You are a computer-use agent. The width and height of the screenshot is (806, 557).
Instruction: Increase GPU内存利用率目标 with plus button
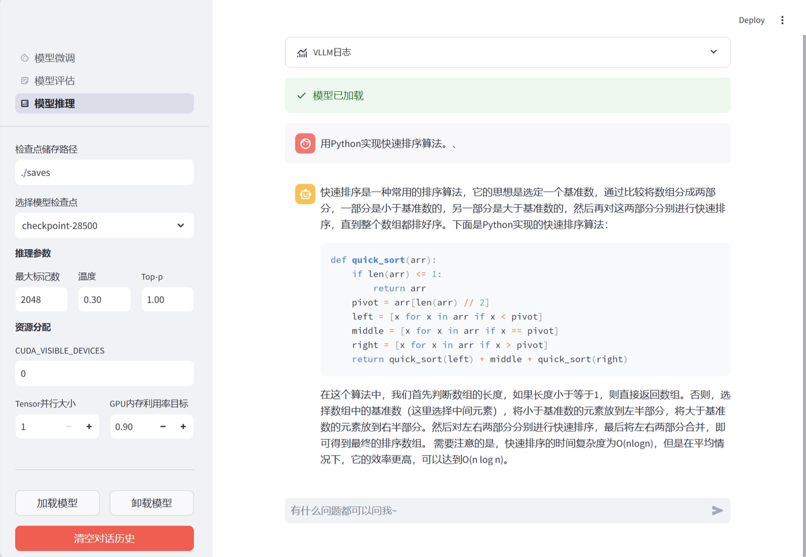(183, 427)
